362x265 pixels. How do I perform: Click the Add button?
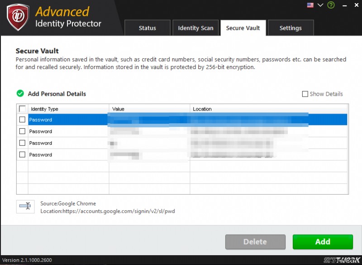(x=323, y=242)
